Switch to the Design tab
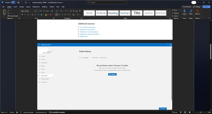Image resolution: width=212 pixels, height=114 pixels. coord(21,7)
